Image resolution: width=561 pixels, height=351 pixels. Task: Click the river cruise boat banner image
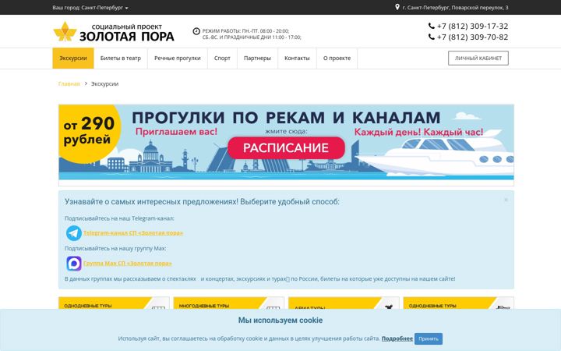tap(286, 142)
